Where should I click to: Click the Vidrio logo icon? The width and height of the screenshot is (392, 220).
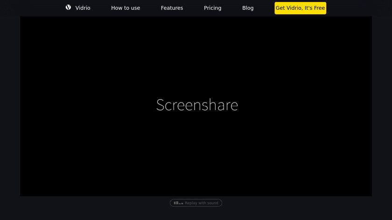(x=68, y=7)
